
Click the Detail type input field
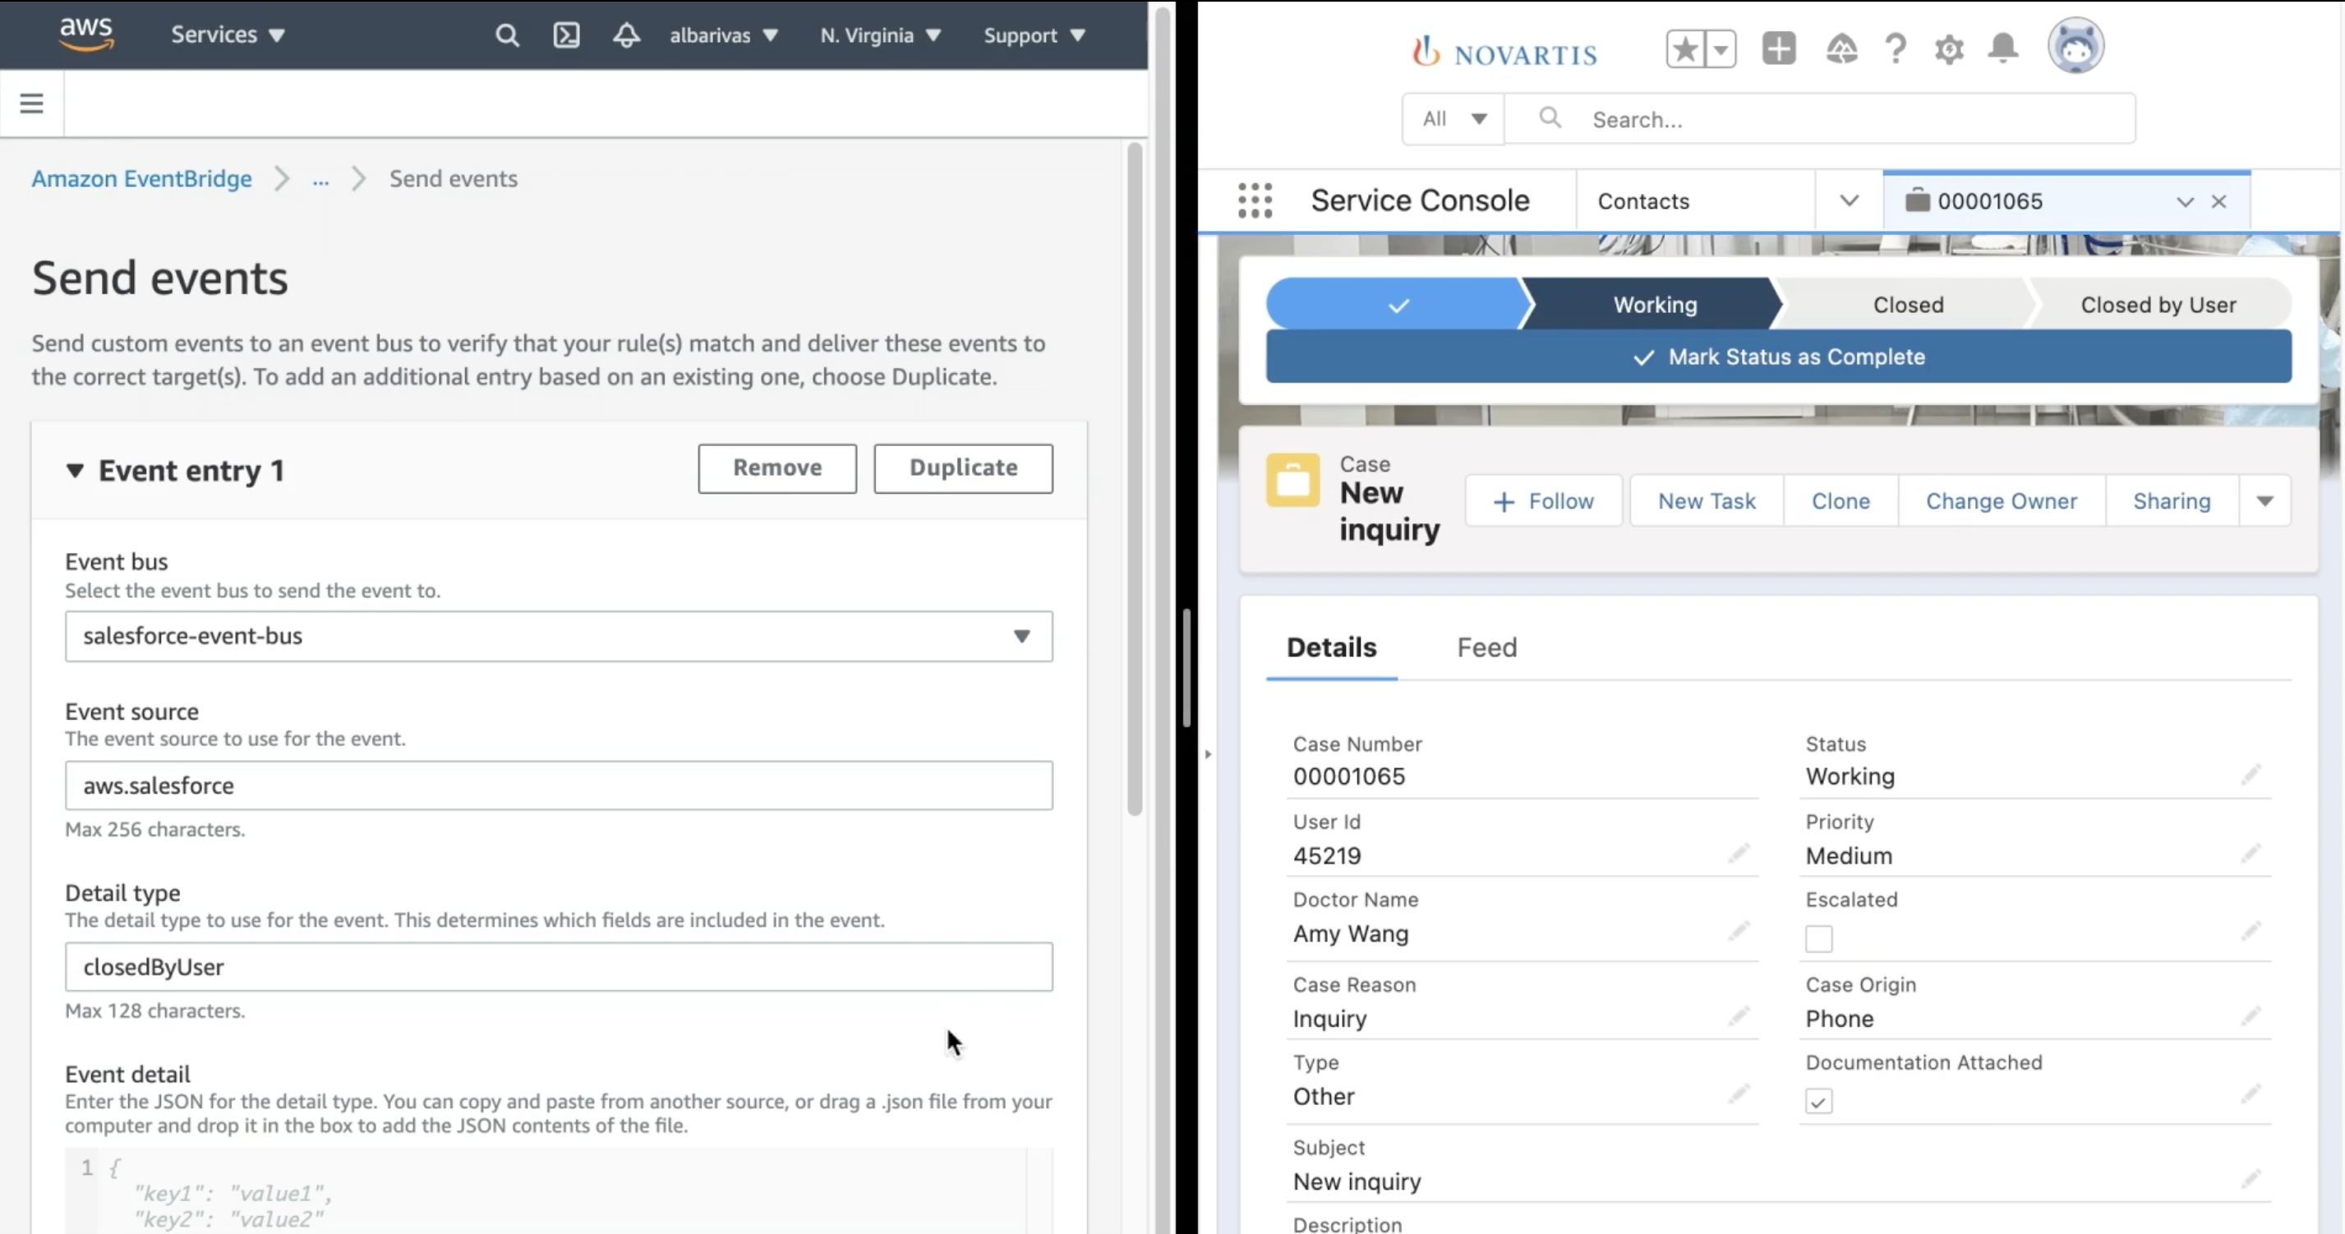pos(559,966)
